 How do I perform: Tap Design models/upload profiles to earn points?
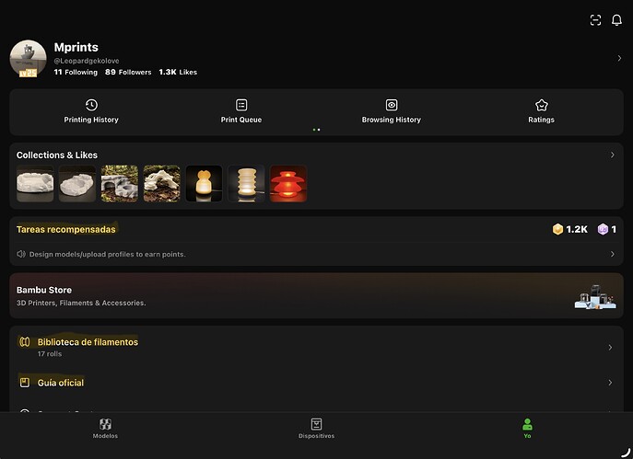coord(108,254)
